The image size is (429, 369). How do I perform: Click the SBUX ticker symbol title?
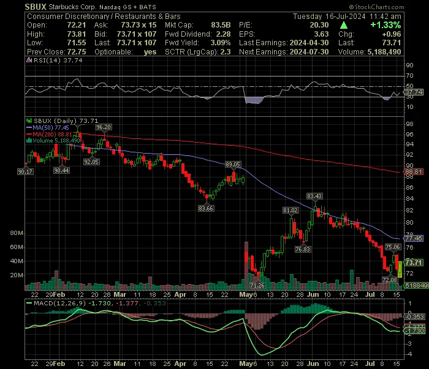click(36, 7)
